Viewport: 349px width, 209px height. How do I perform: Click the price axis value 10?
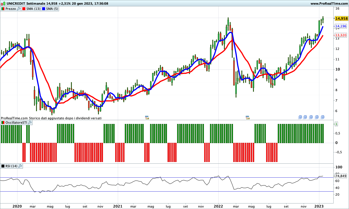point(338,69)
